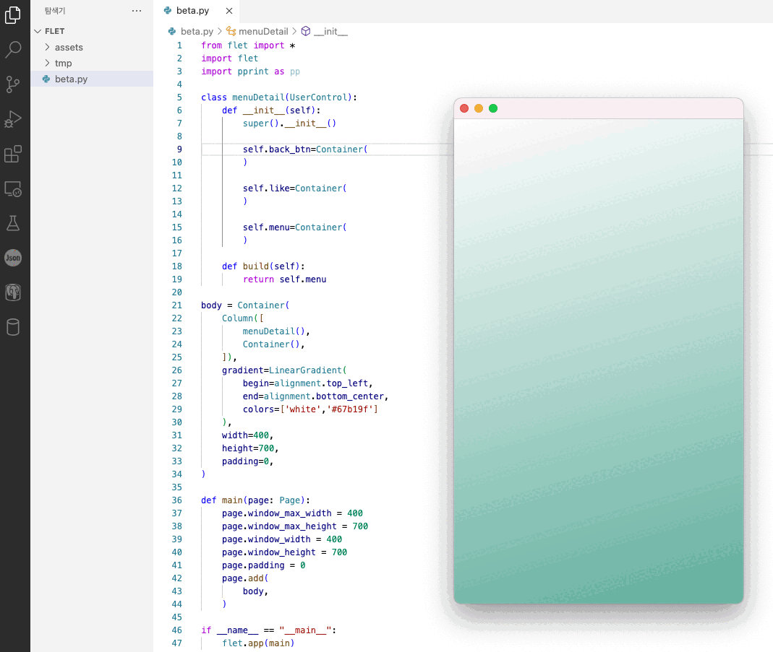The height and width of the screenshot is (652, 773).
Task: Select beta.py in the file explorer
Action: click(71, 79)
